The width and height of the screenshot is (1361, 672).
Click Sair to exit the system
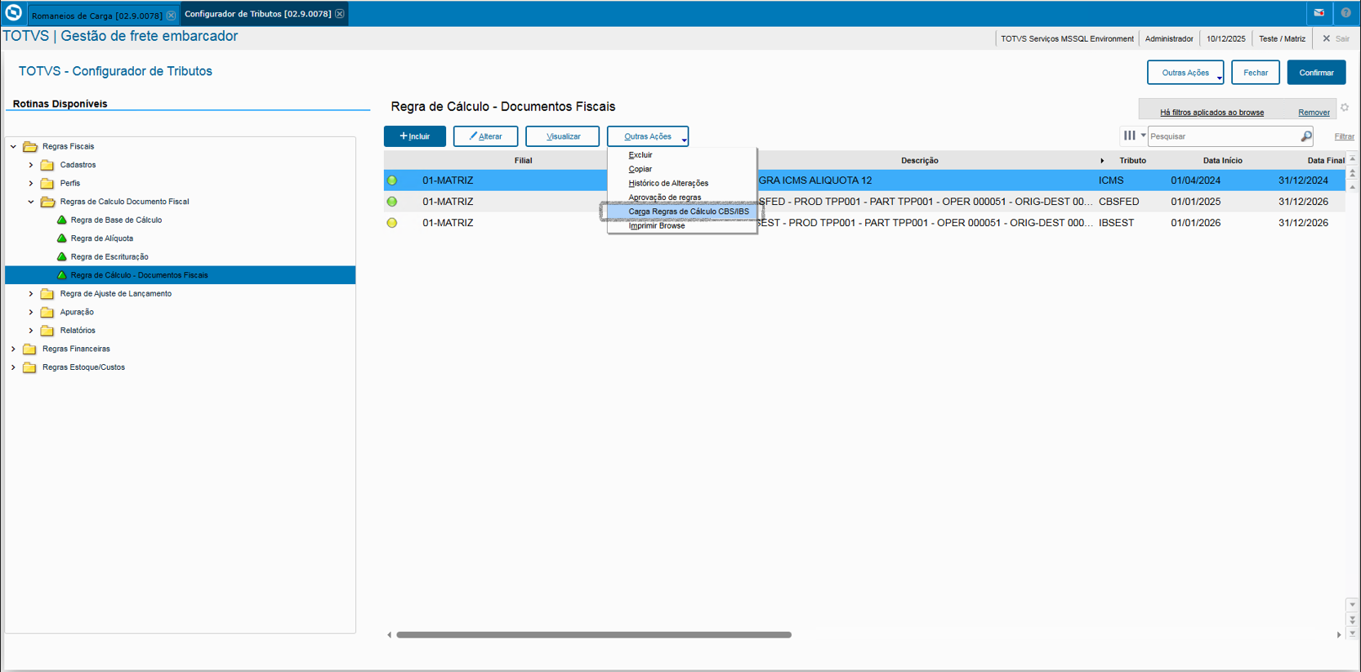[x=1336, y=38]
